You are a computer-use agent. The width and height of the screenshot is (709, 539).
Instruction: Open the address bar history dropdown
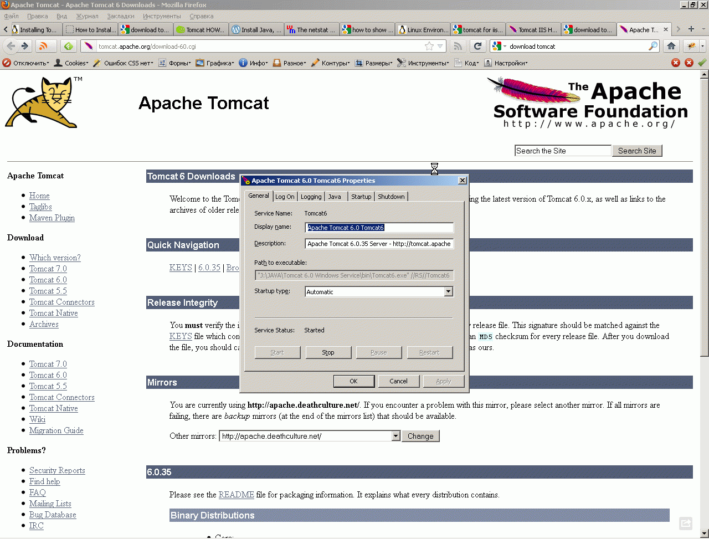440,46
